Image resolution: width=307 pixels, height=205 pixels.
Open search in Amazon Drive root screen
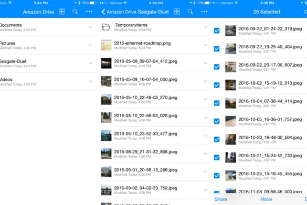coord(75,12)
